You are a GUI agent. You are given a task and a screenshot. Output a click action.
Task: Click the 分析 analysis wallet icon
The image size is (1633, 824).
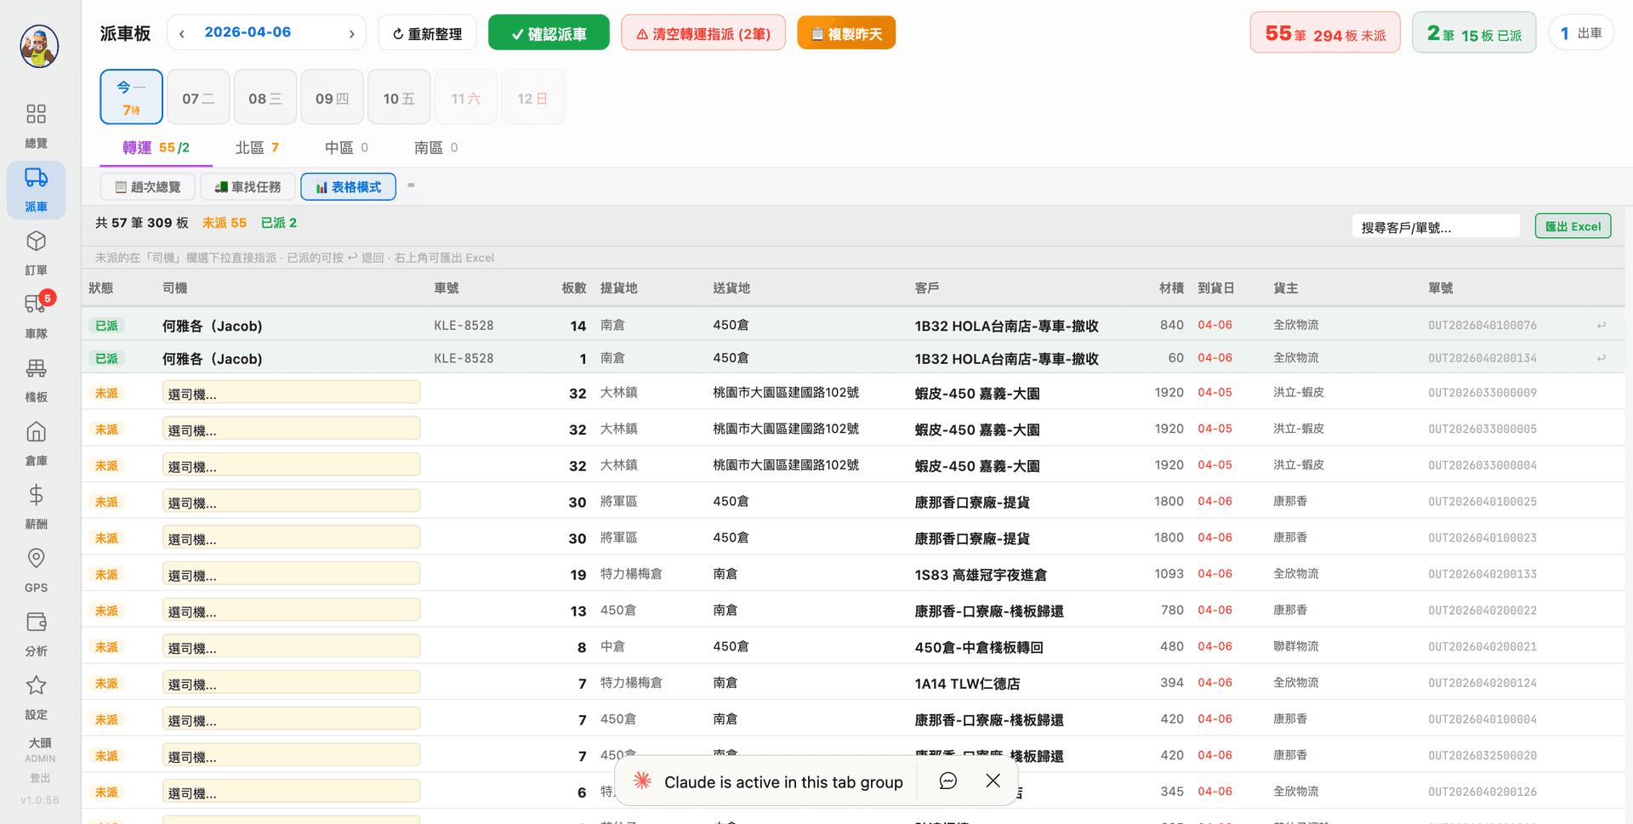pyautogui.click(x=36, y=632)
